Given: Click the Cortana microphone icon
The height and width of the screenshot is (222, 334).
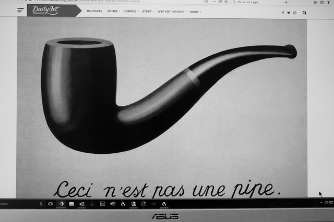Looking at the screenshot, I should click(x=41, y=204).
